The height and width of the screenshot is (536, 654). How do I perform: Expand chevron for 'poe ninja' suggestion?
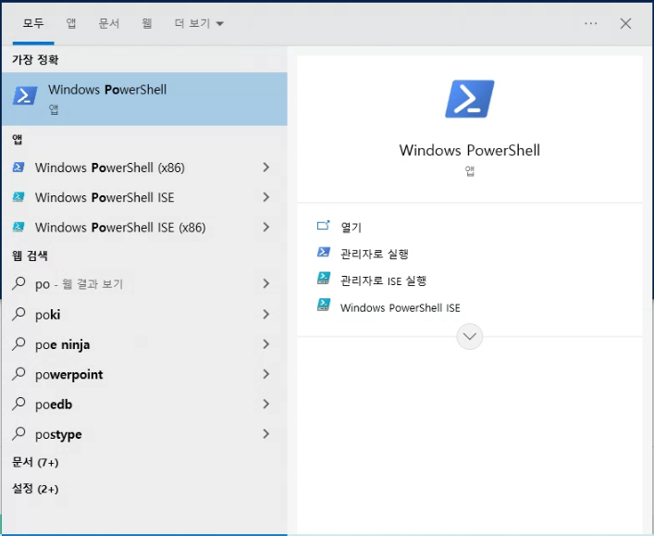pyautogui.click(x=266, y=344)
